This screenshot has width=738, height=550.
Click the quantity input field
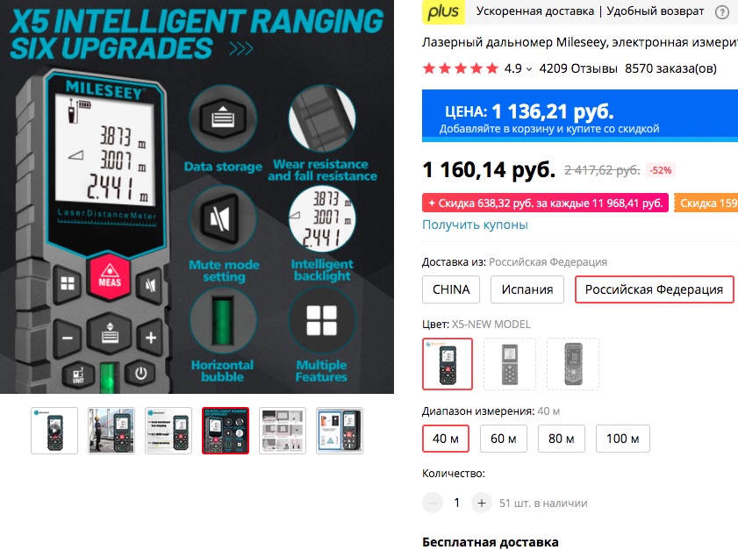click(456, 503)
